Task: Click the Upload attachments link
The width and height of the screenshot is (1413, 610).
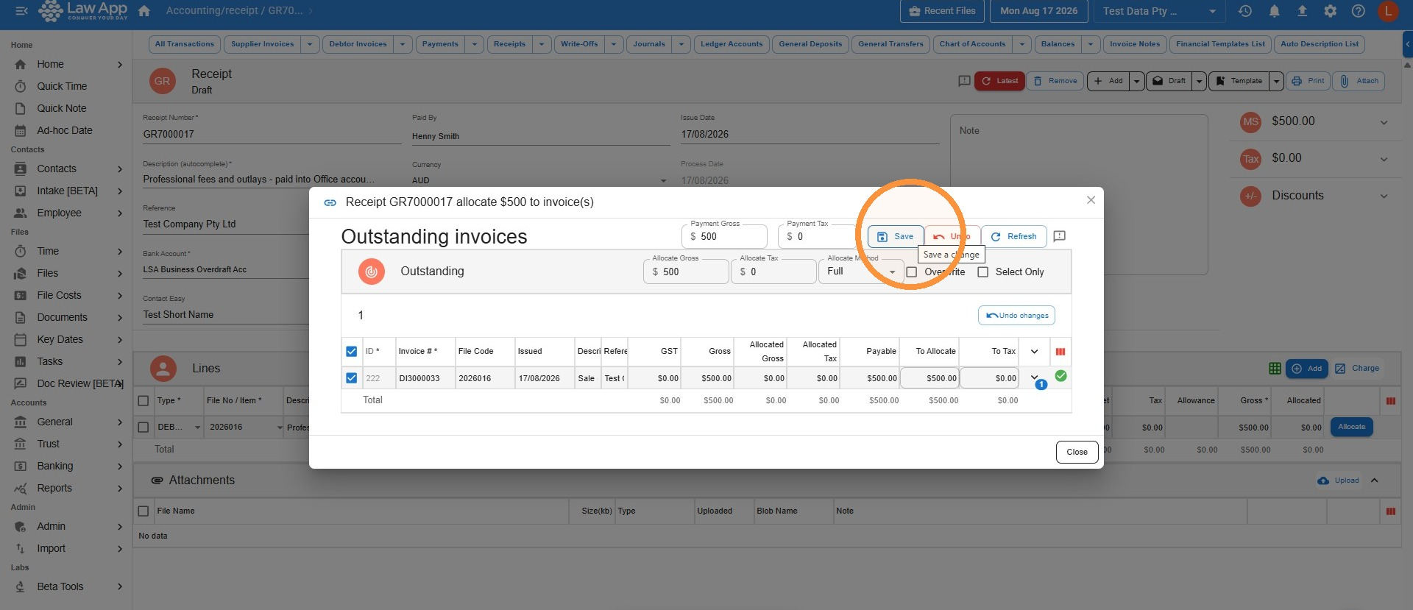Action: (x=1338, y=480)
